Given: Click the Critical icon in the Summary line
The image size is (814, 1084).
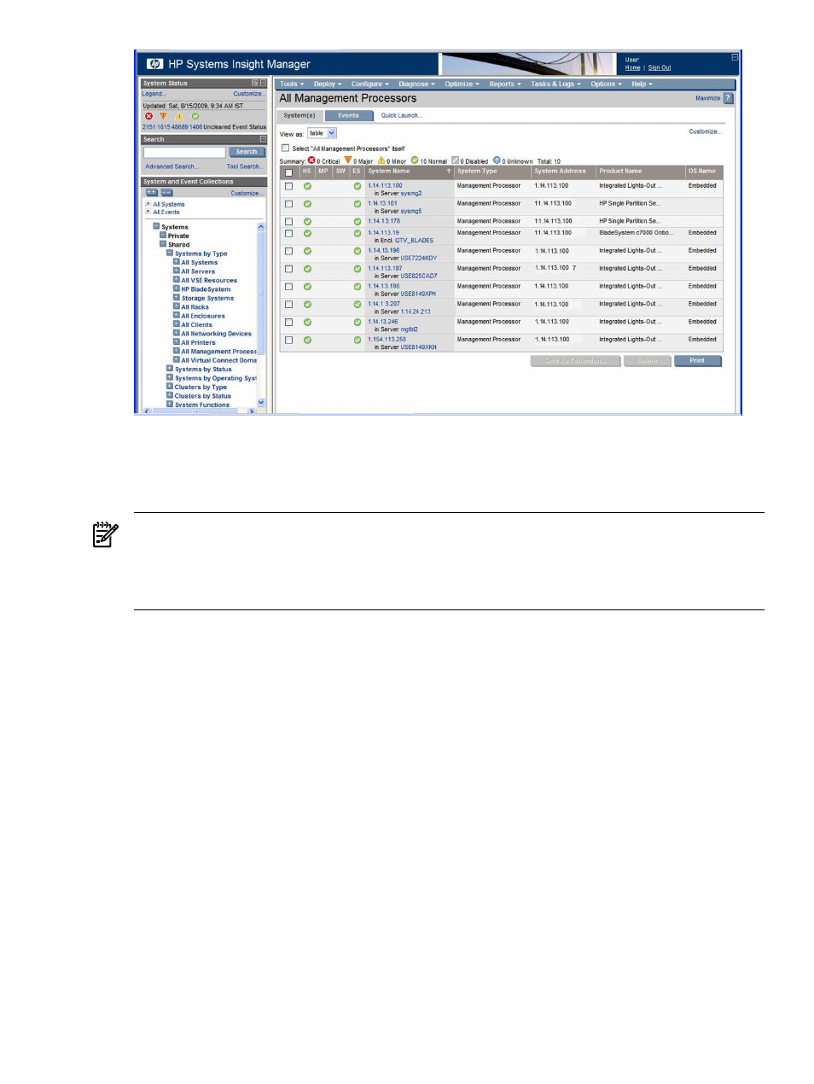Looking at the screenshot, I should coord(311,160).
